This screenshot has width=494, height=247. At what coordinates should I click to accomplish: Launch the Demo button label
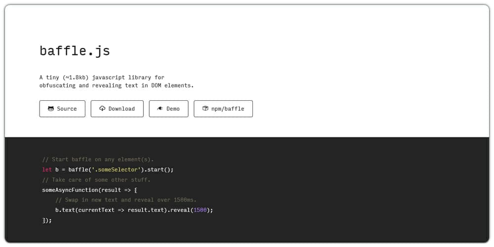coord(173,109)
